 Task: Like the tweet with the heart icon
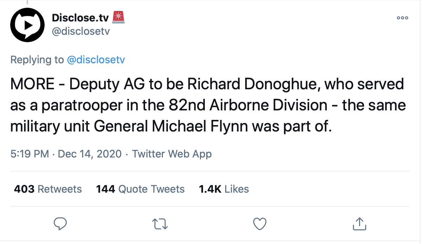(x=260, y=223)
